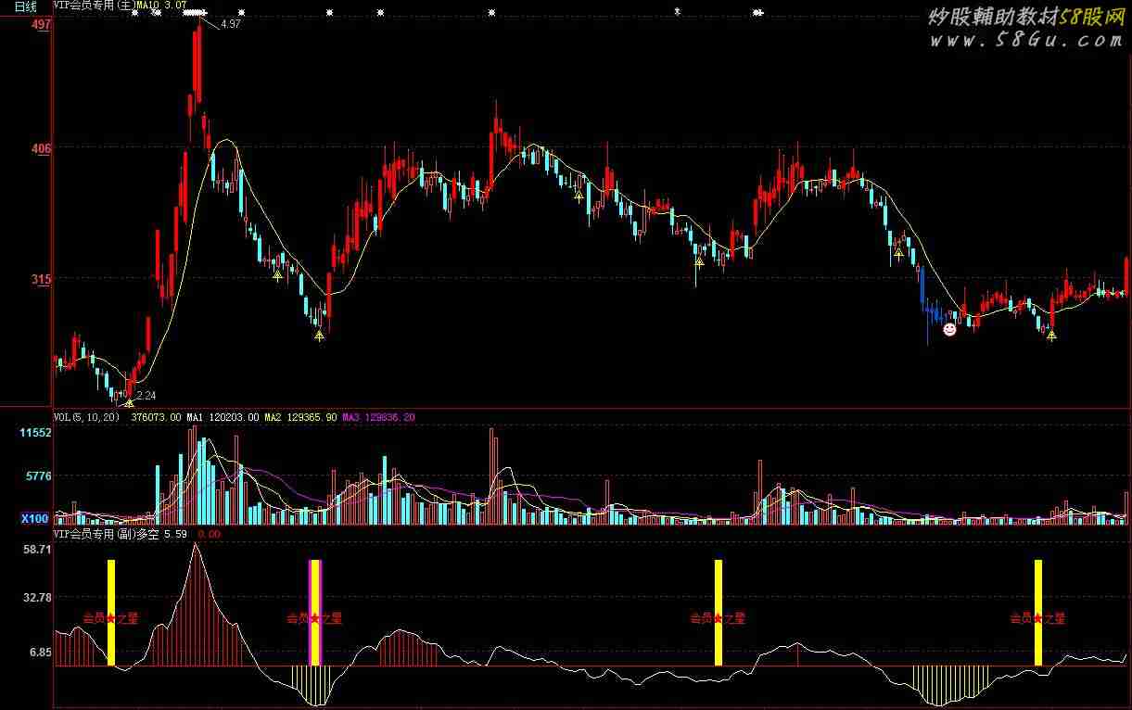
Task: Click the volume value 376073.00
Action: click(x=156, y=418)
